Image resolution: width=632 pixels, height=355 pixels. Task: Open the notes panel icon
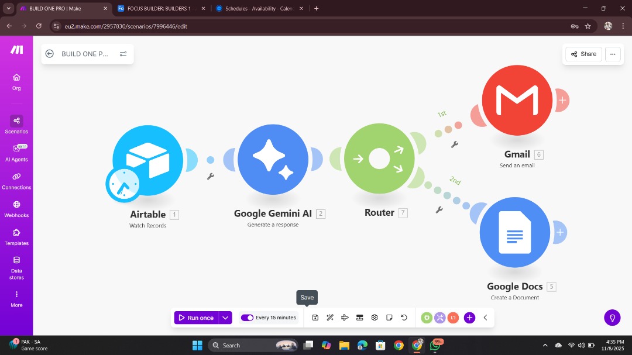point(389,317)
